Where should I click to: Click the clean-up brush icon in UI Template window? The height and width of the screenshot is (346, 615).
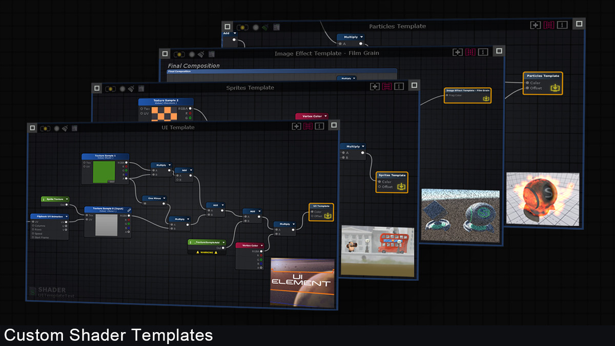point(65,128)
